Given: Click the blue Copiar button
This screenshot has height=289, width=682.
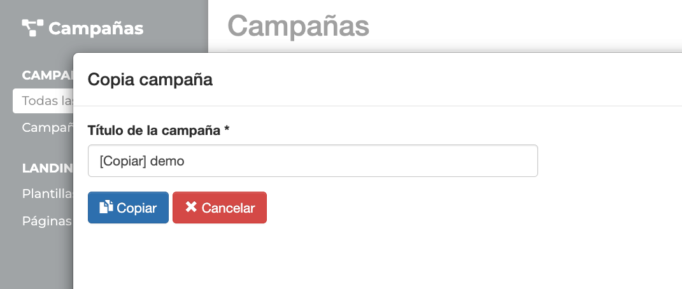Looking at the screenshot, I should (128, 208).
